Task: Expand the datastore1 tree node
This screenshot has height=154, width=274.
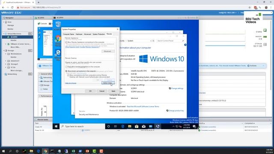Action: (x=6, y=61)
